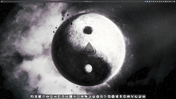The height and width of the screenshot is (99, 176).
Task: Open the horizontal lines list icon in dock
Action: (x=44, y=96)
